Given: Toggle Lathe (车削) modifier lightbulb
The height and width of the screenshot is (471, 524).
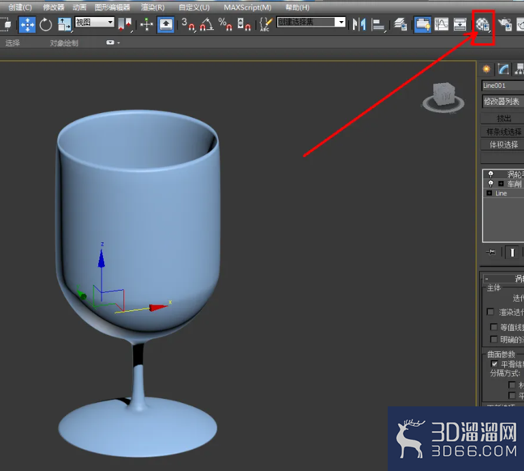Looking at the screenshot, I should (490, 183).
